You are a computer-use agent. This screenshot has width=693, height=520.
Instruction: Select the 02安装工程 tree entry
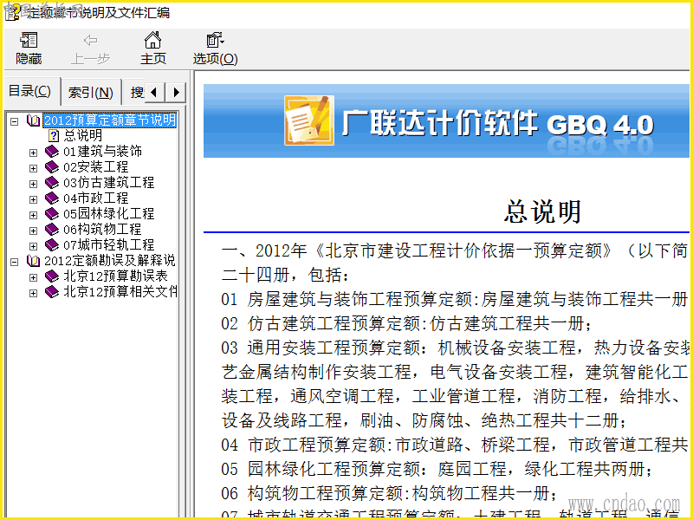coord(96,167)
